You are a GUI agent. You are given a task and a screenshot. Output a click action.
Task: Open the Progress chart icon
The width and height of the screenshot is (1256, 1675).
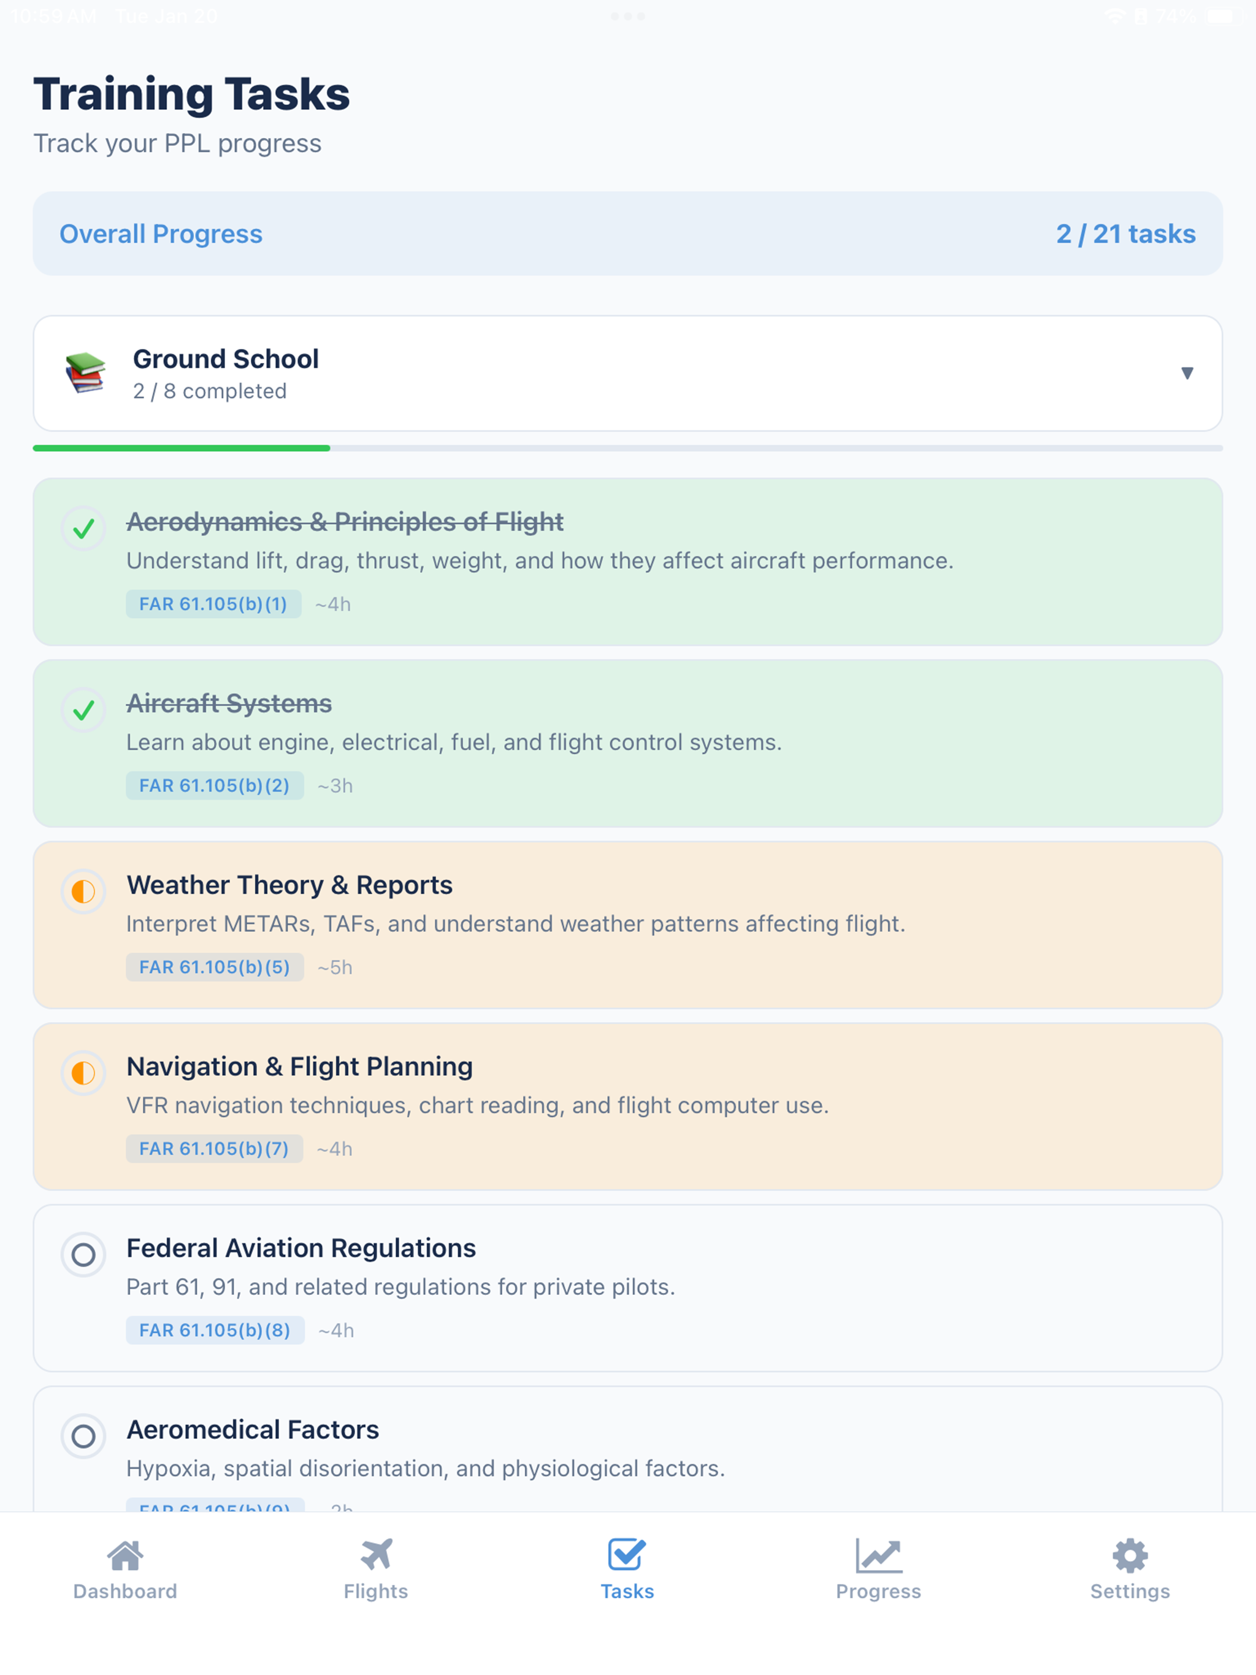879,1556
